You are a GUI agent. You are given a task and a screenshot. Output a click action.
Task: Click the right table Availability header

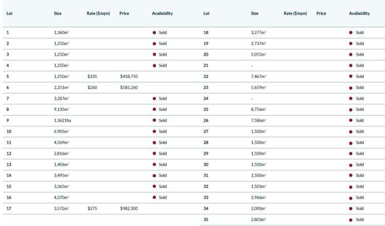[359, 13]
